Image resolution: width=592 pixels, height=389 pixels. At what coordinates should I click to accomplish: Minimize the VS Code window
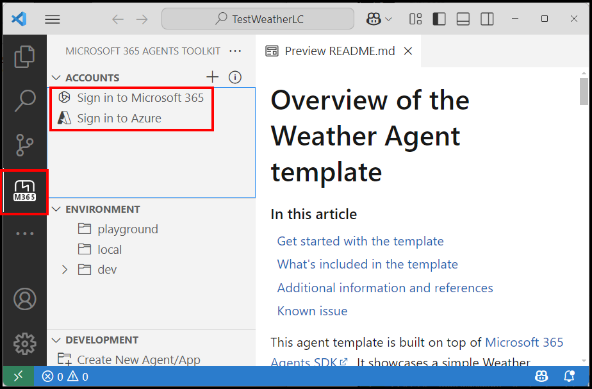[515, 19]
